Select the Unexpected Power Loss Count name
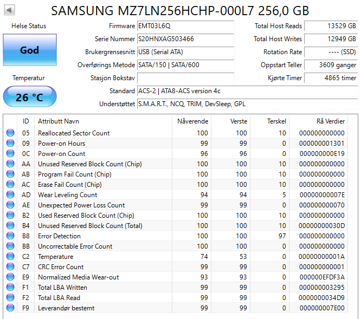This screenshot has height=319, width=361. coord(81,205)
